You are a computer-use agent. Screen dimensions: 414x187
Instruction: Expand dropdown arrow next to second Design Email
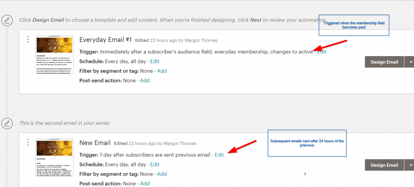coord(410,165)
